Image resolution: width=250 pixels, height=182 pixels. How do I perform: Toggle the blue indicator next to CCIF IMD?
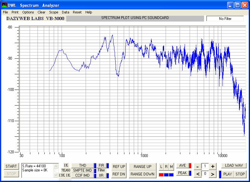click(x=95, y=176)
